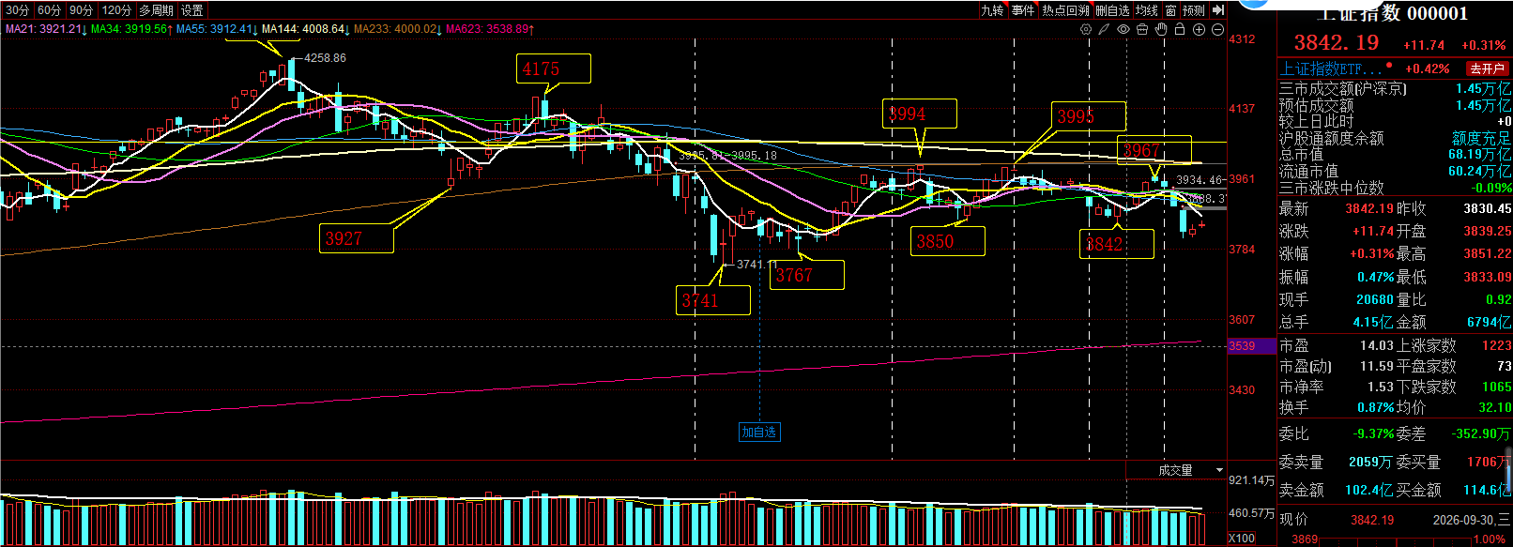Switch to the 30分 period tab
Viewport: 1513px width, 547px height.
tap(18, 10)
